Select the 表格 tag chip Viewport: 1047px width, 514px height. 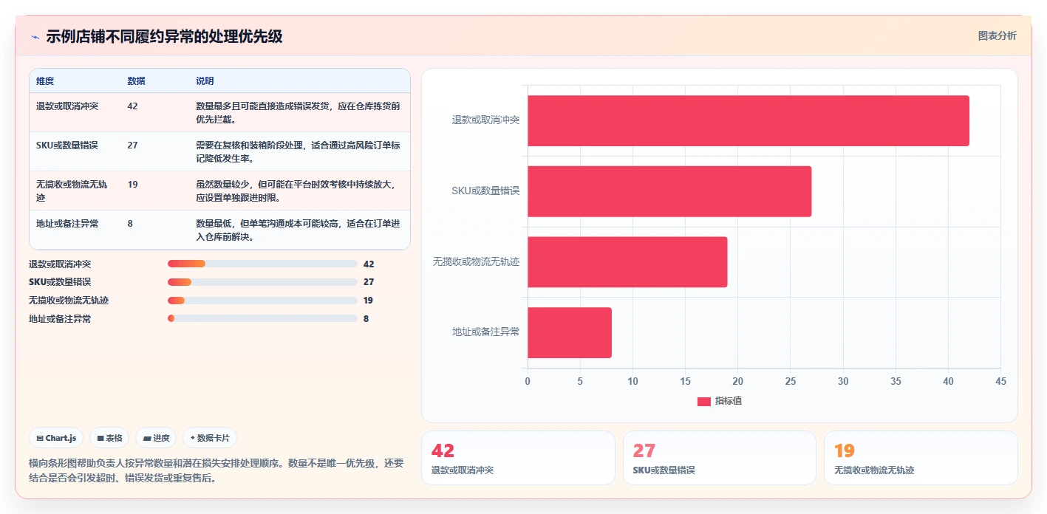pyautogui.click(x=109, y=438)
